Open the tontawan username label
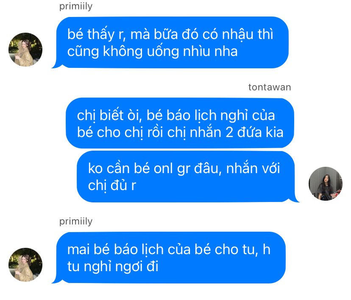 tap(270, 87)
